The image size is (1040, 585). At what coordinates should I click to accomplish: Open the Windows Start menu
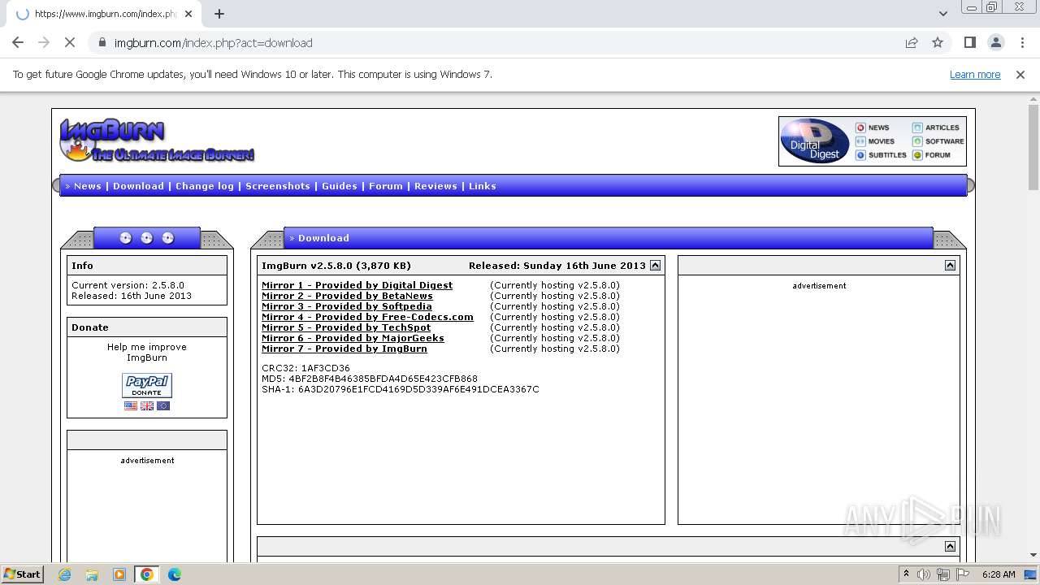click(22, 574)
